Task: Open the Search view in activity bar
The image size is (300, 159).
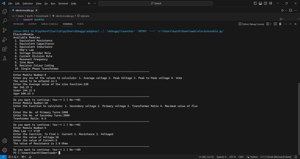Action: pyautogui.click(x=4, y=21)
